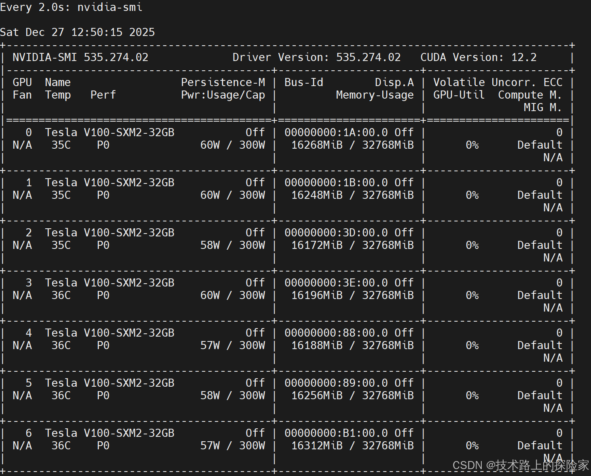Click the '57W' power draw of GPU 4
The width and height of the screenshot is (591, 476).
[210, 345]
